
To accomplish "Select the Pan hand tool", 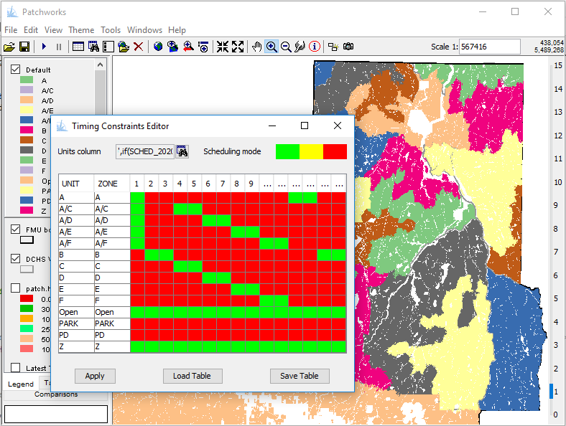I will 256,47.
